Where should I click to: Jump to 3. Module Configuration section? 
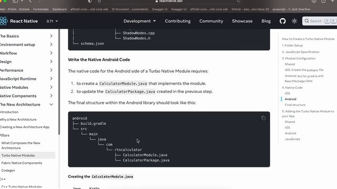299,58
